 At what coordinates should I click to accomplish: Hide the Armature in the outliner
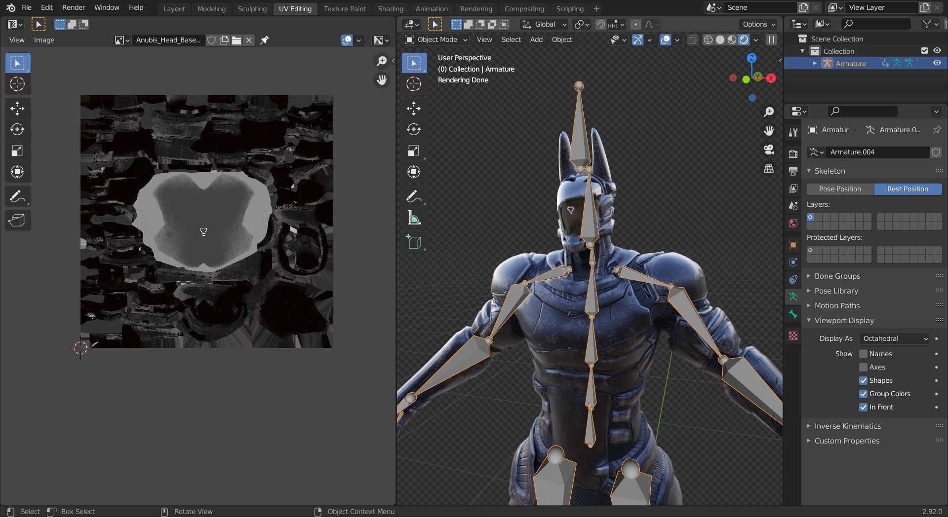pyautogui.click(x=937, y=63)
